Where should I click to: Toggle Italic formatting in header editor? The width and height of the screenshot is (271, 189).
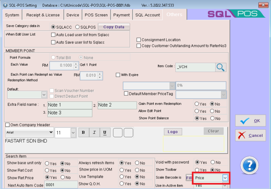[94, 132]
